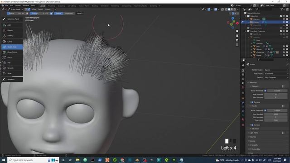
Task: Open the Select menu in viewport header
Action: [40, 9]
